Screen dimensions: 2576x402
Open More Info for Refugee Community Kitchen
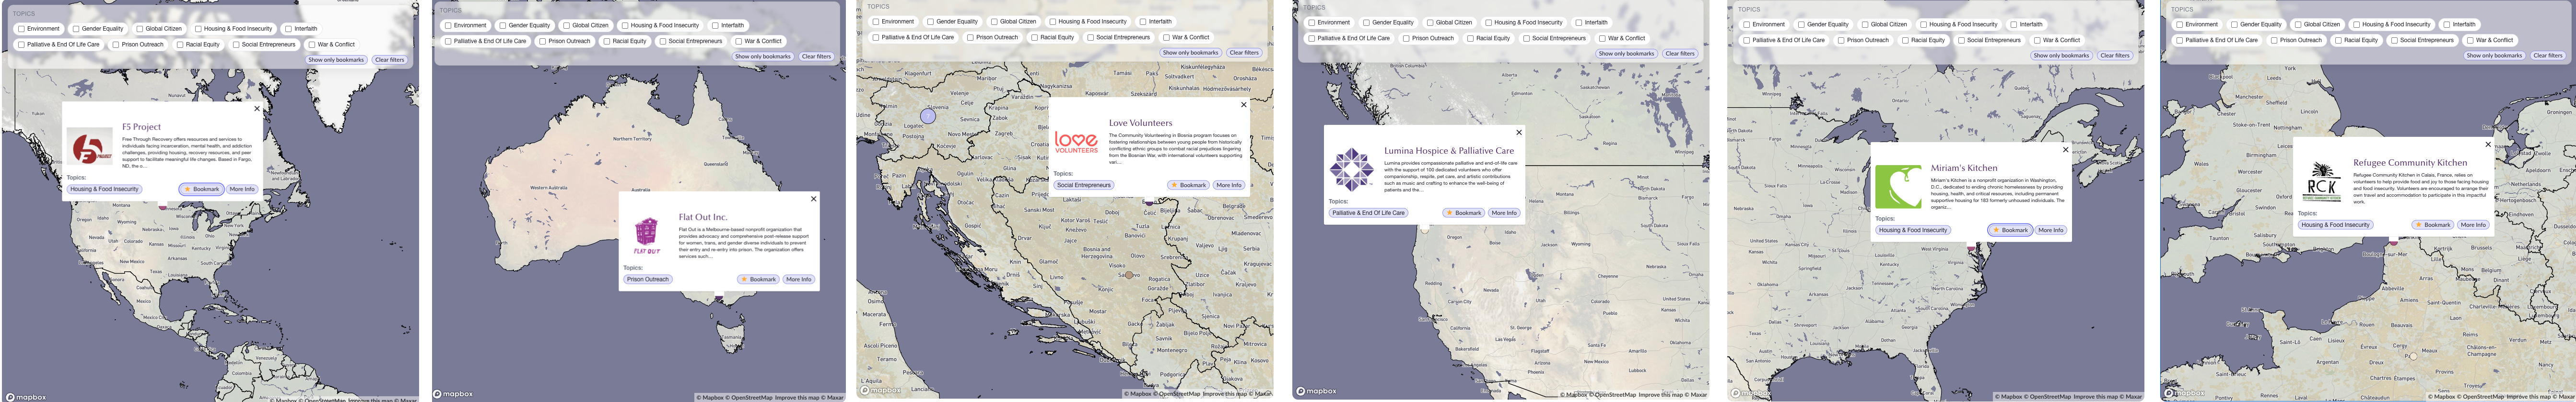point(2473,224)
